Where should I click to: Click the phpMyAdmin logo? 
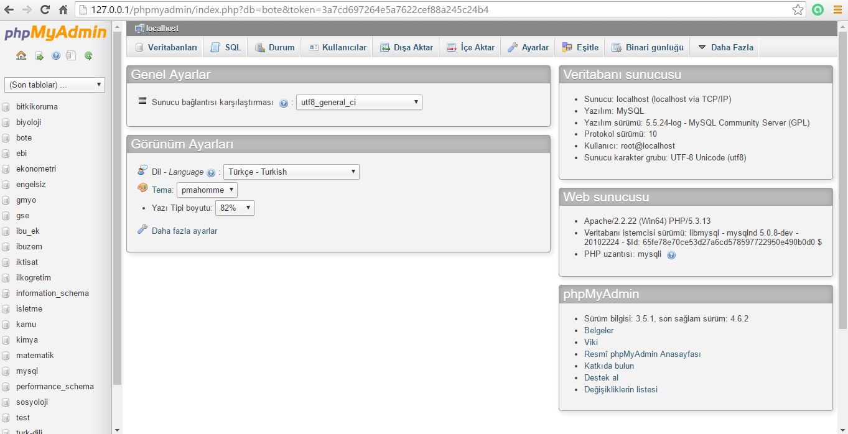(x=55, y=33)
